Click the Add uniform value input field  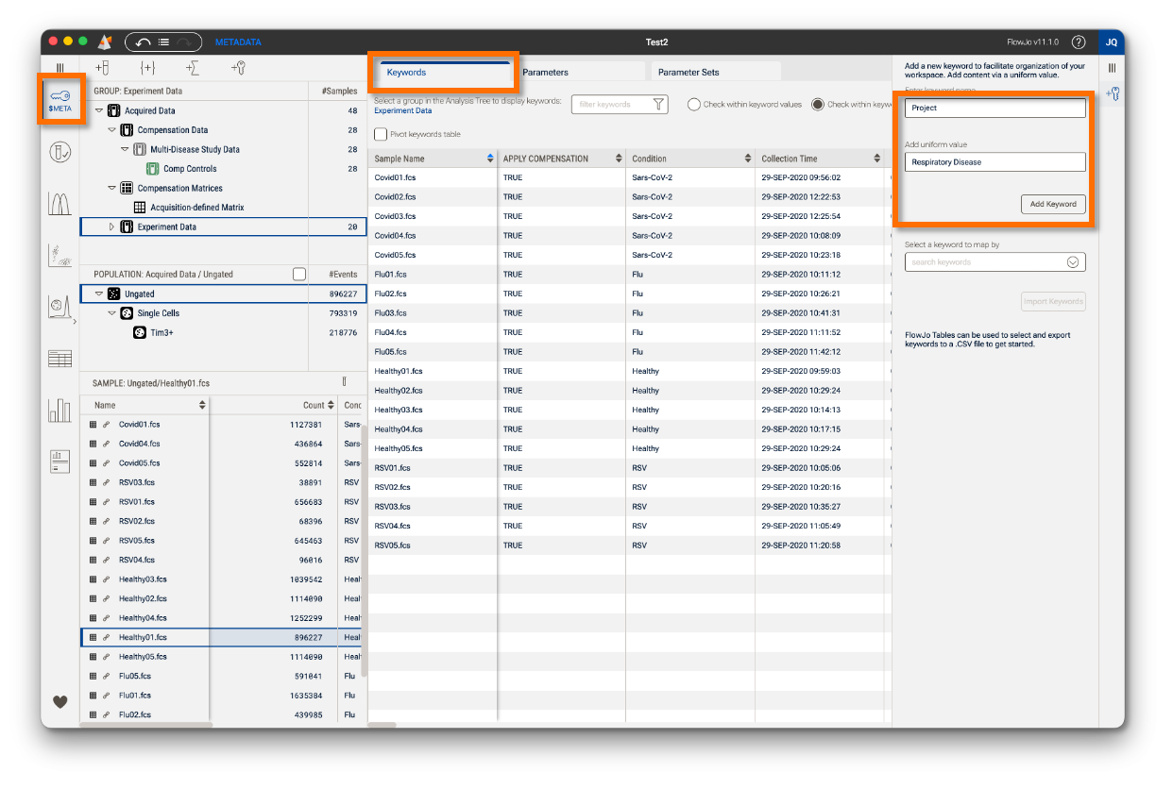[x=994, y=162]
